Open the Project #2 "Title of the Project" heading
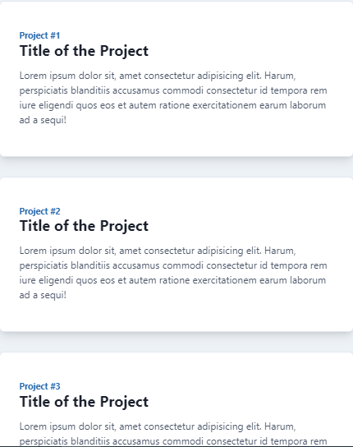This screenshot has height=447, width=353. (x=84, y=226)
